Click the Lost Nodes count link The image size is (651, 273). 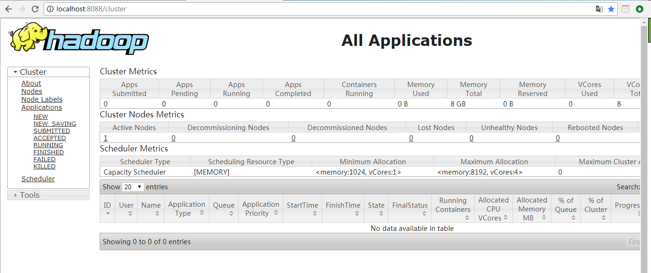pyautogui.click(x=411, y=138)
